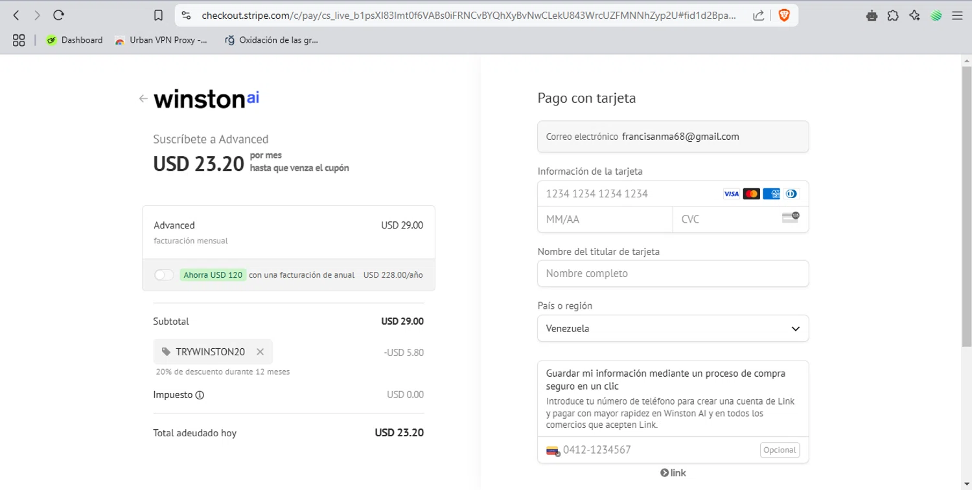This screenshot has width=972, height=490.
Task: Click the CVC card hint icon
Action: coord(791,217)
